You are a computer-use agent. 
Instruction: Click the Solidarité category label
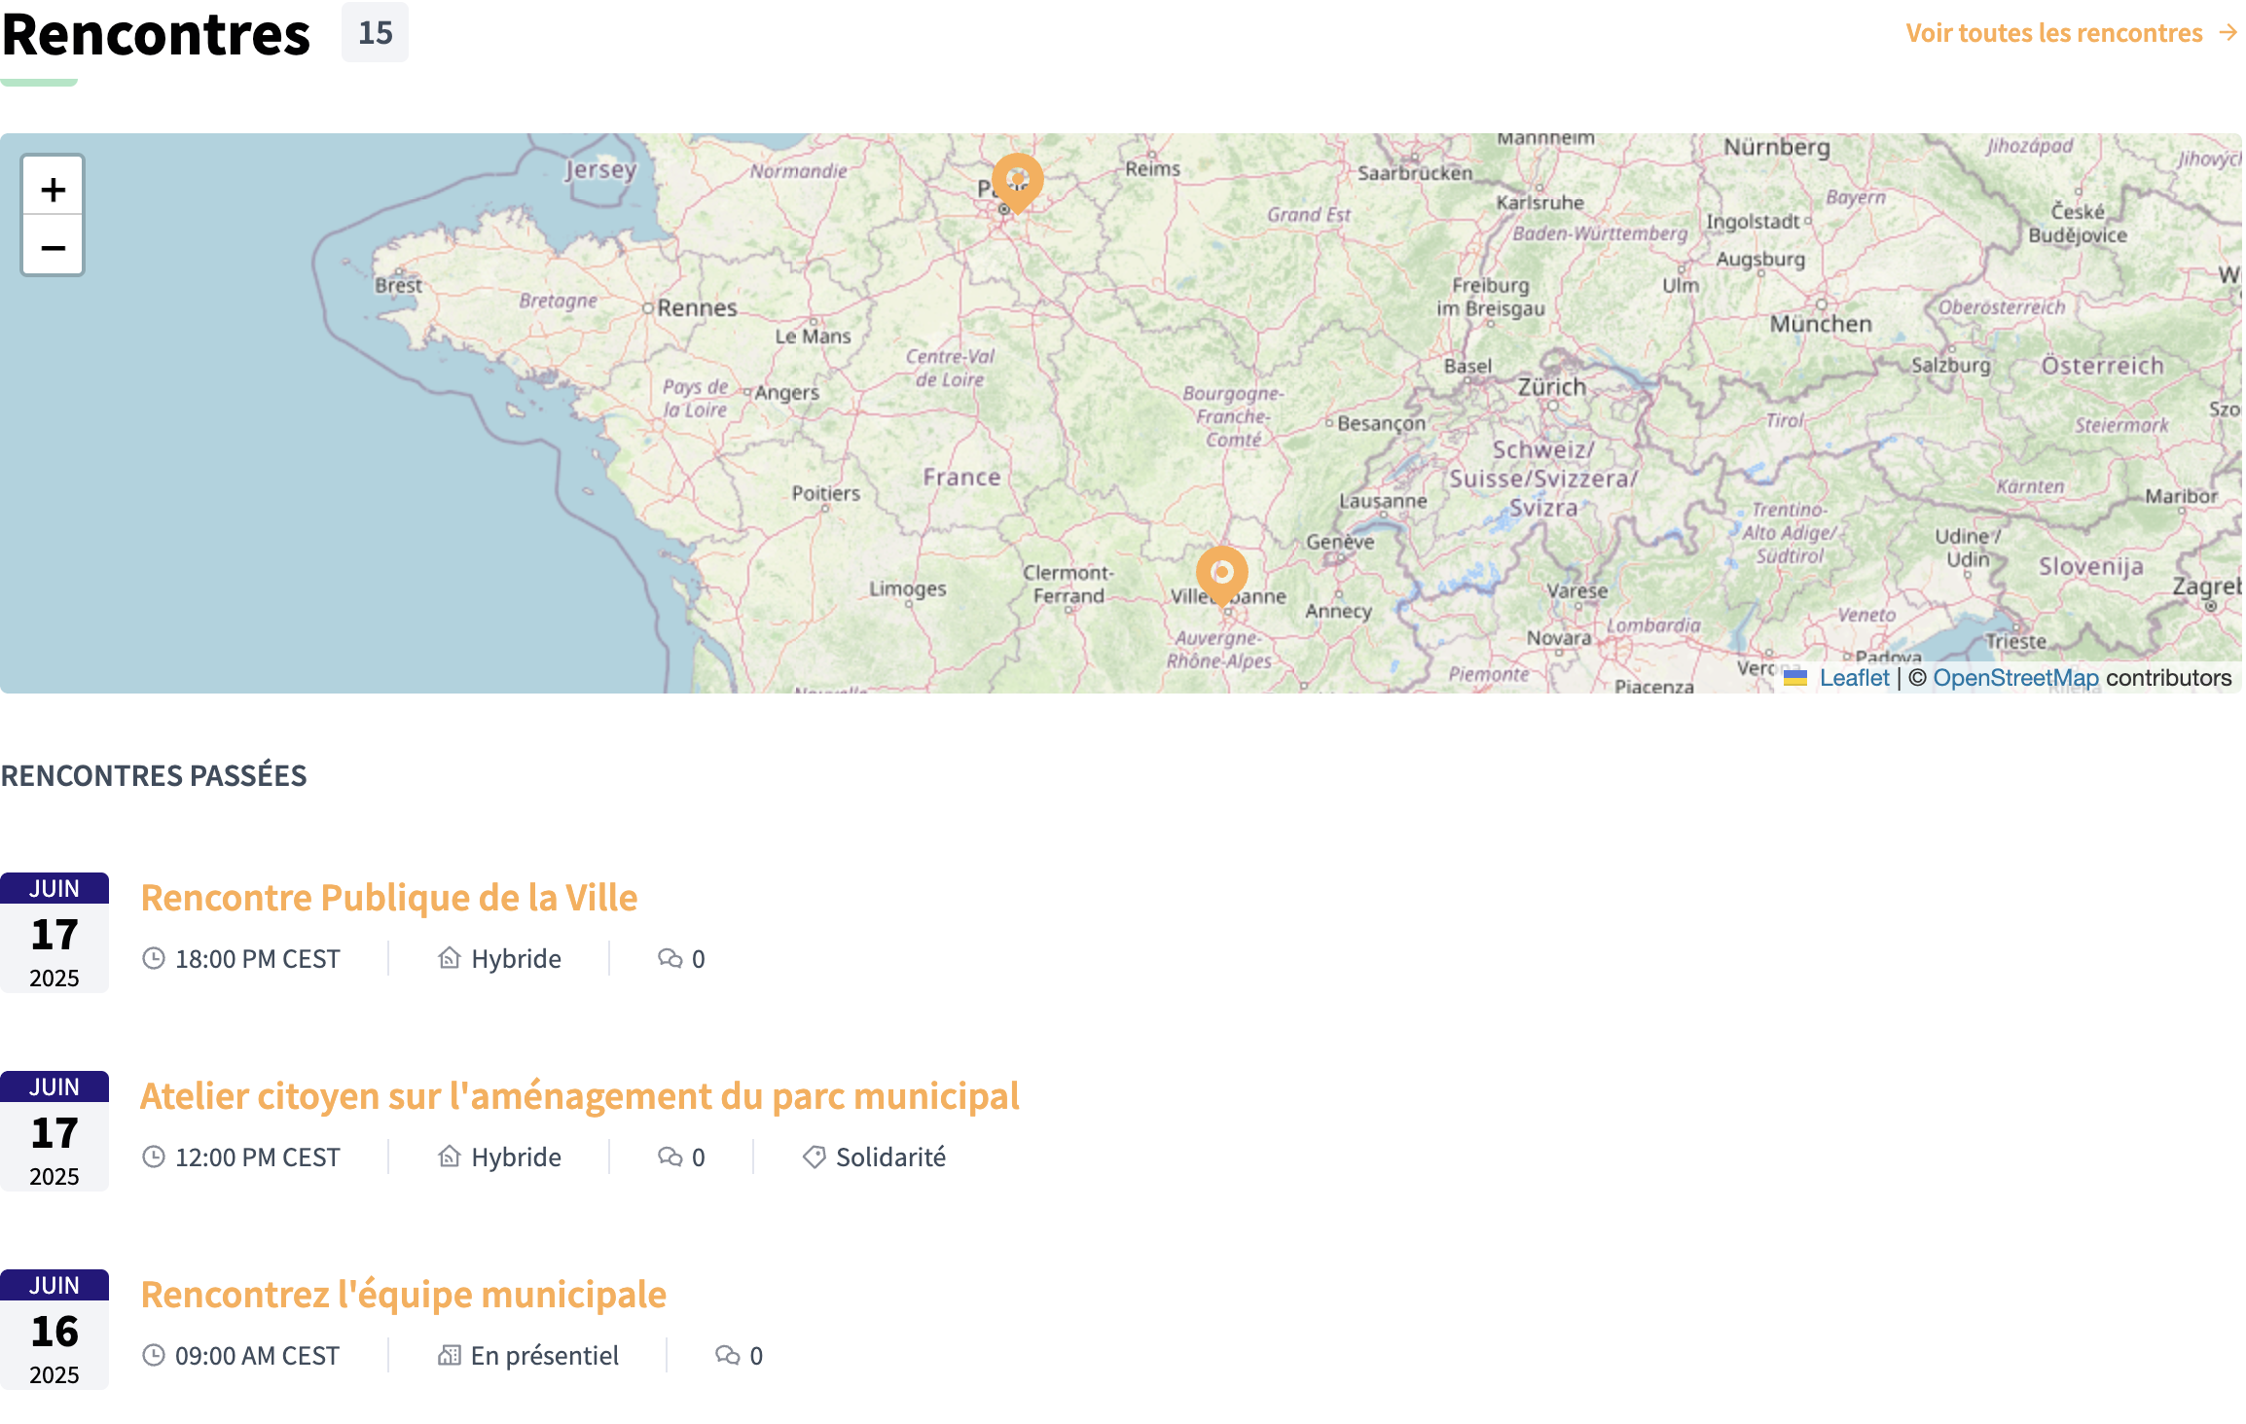(890, 1157)
